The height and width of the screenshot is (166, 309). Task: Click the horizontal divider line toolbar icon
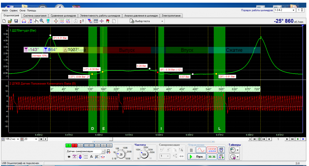(x=102, y=21)
